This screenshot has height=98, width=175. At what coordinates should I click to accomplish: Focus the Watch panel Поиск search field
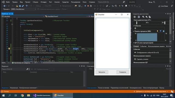[14, 69]
